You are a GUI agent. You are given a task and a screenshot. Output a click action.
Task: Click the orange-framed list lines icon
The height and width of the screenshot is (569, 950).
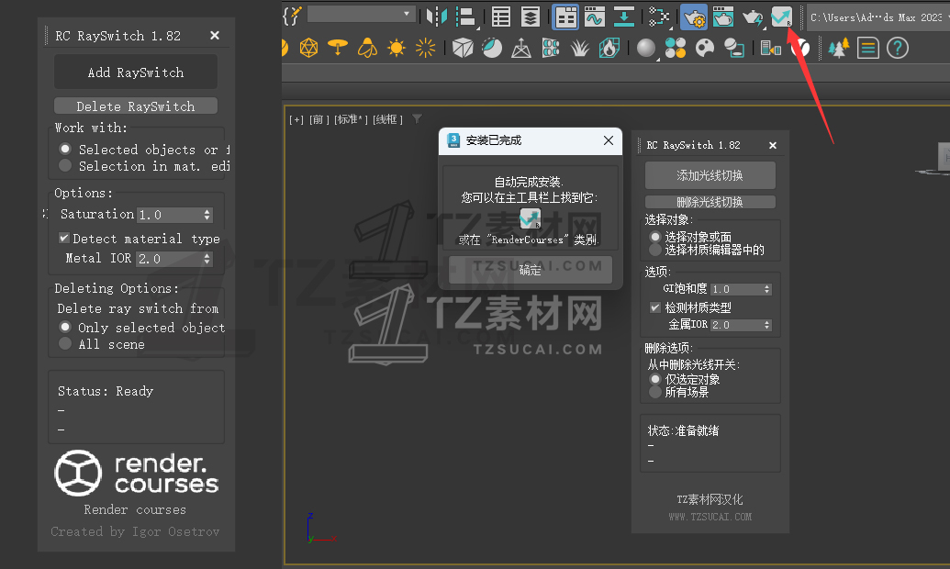pyautogui.click(x=867, y=48)
